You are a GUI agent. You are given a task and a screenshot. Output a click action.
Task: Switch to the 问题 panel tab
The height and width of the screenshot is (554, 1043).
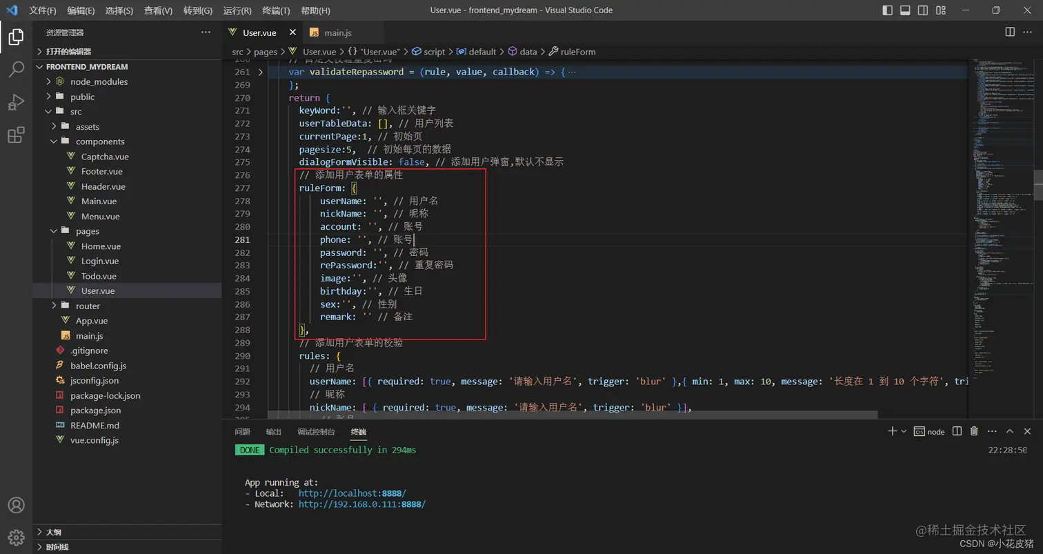coord(242,432)
